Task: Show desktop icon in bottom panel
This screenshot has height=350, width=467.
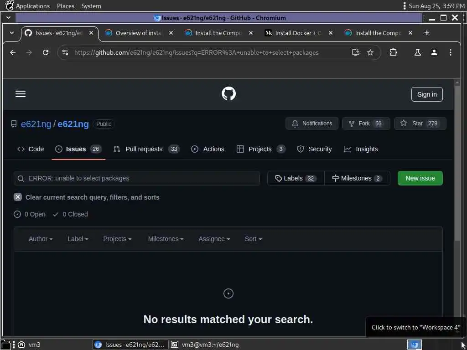Action: point(5,345)
